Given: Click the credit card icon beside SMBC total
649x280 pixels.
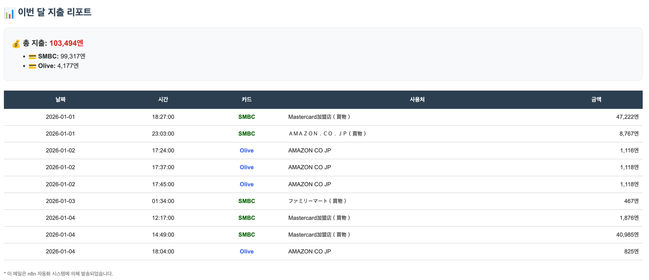Looking at the screenshot, I should [32, 57].
